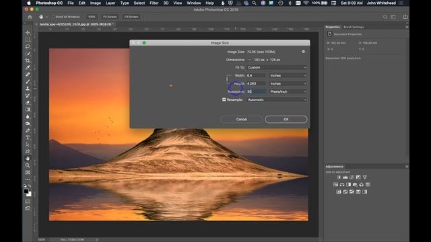
Task: Open the Resample method Automatic dropdown
Action: [x=277, y=99]
